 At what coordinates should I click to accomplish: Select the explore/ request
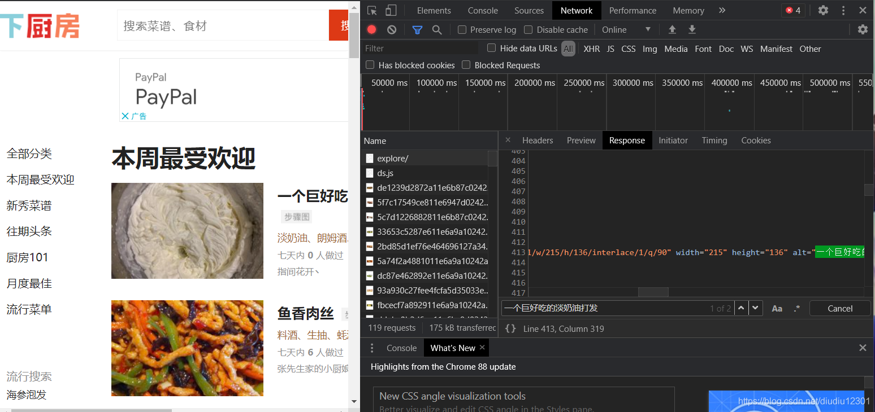tap(424, 158)
